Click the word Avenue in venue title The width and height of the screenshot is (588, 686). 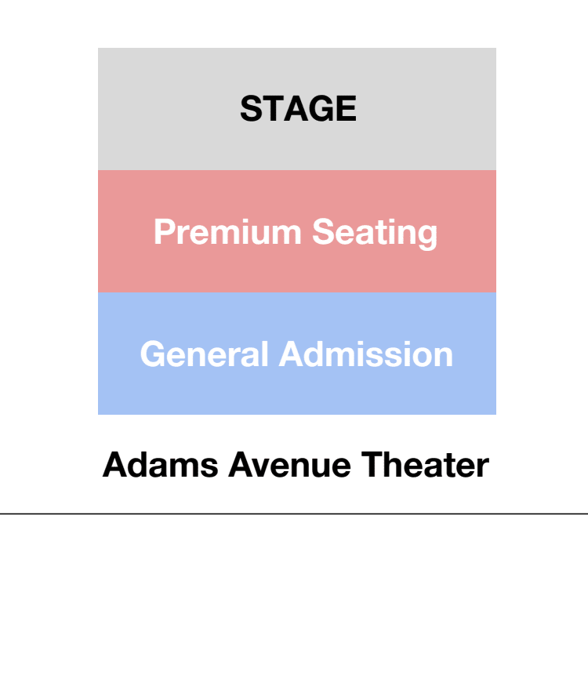(x=289, y=465)
